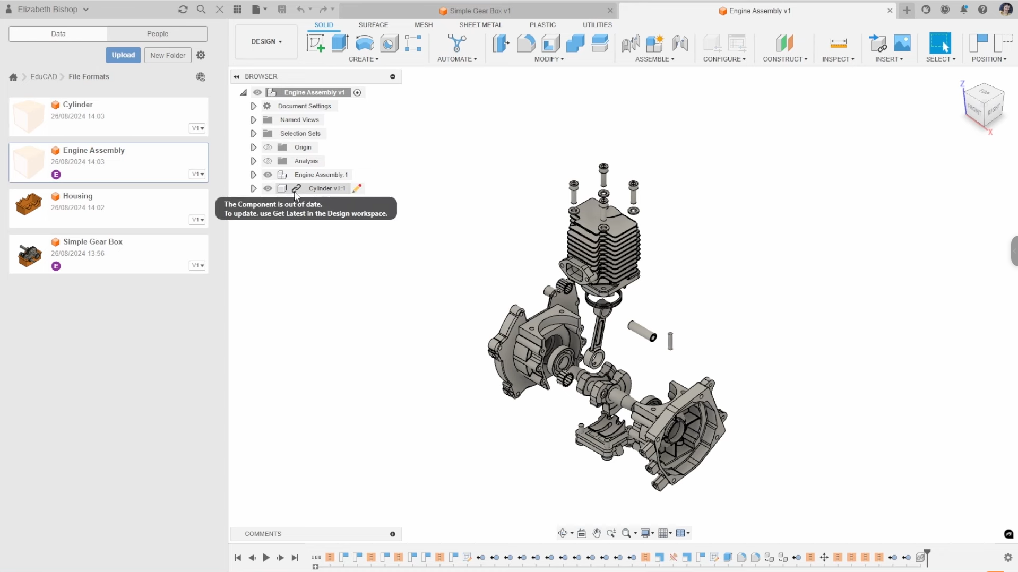Image resolution: width=1018 pixels, height=572 pixels.
Task: Switch to the Sheet Metal tab
Action: coord(480,25)
